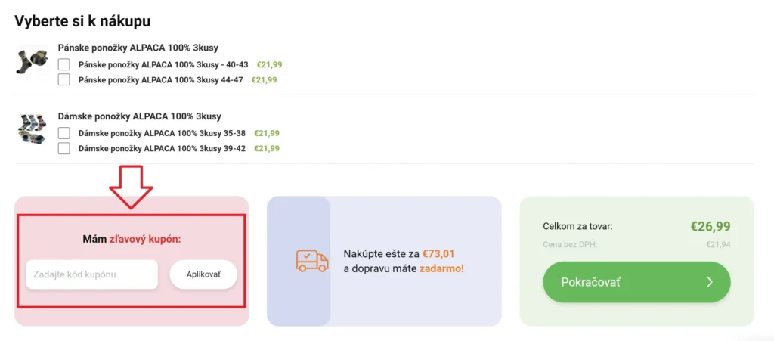Click the Dámske ponožky 39-42 variant label
The image size is (774, 341).
[162, 148]
